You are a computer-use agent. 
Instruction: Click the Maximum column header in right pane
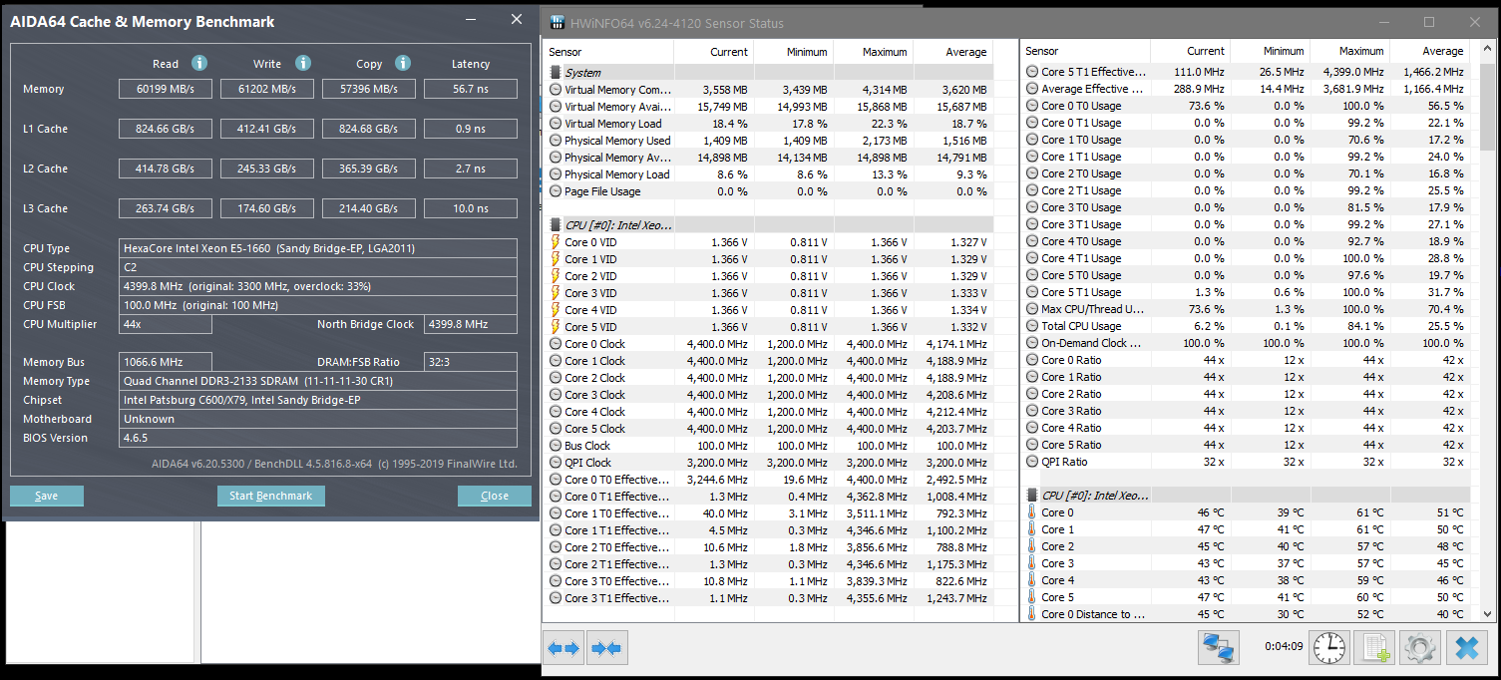[1349, 51]
